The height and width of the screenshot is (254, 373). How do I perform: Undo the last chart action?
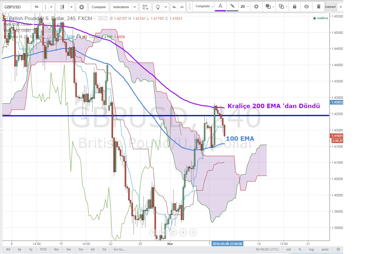(x=174, y=7)
